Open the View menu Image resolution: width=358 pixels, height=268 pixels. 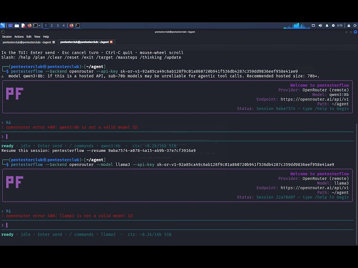37,37
